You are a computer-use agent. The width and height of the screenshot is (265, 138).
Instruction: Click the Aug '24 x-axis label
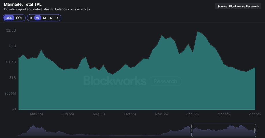tap(99, 114)
